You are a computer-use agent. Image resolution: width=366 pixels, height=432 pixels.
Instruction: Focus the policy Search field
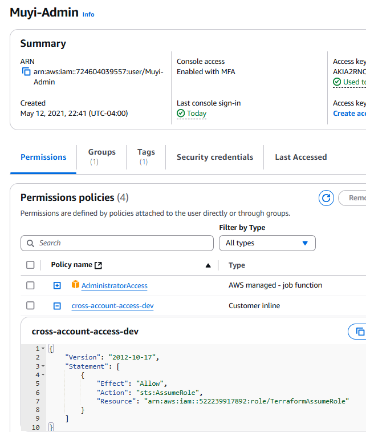pos(117,243)
